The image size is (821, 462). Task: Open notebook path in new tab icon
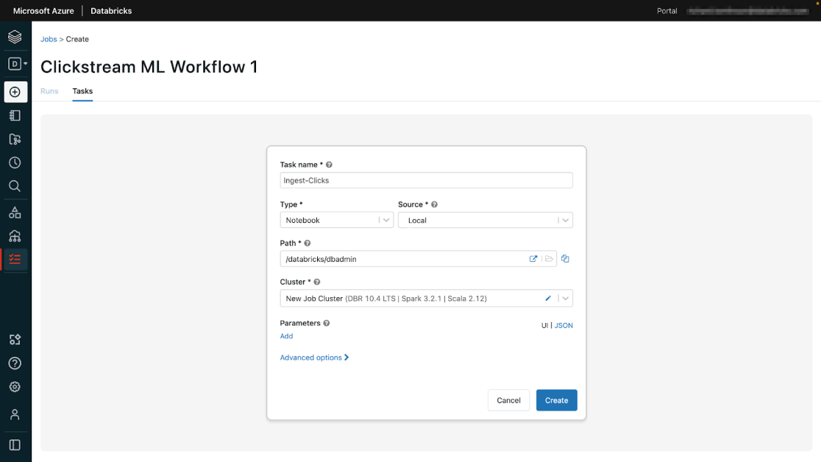point(533,259)
